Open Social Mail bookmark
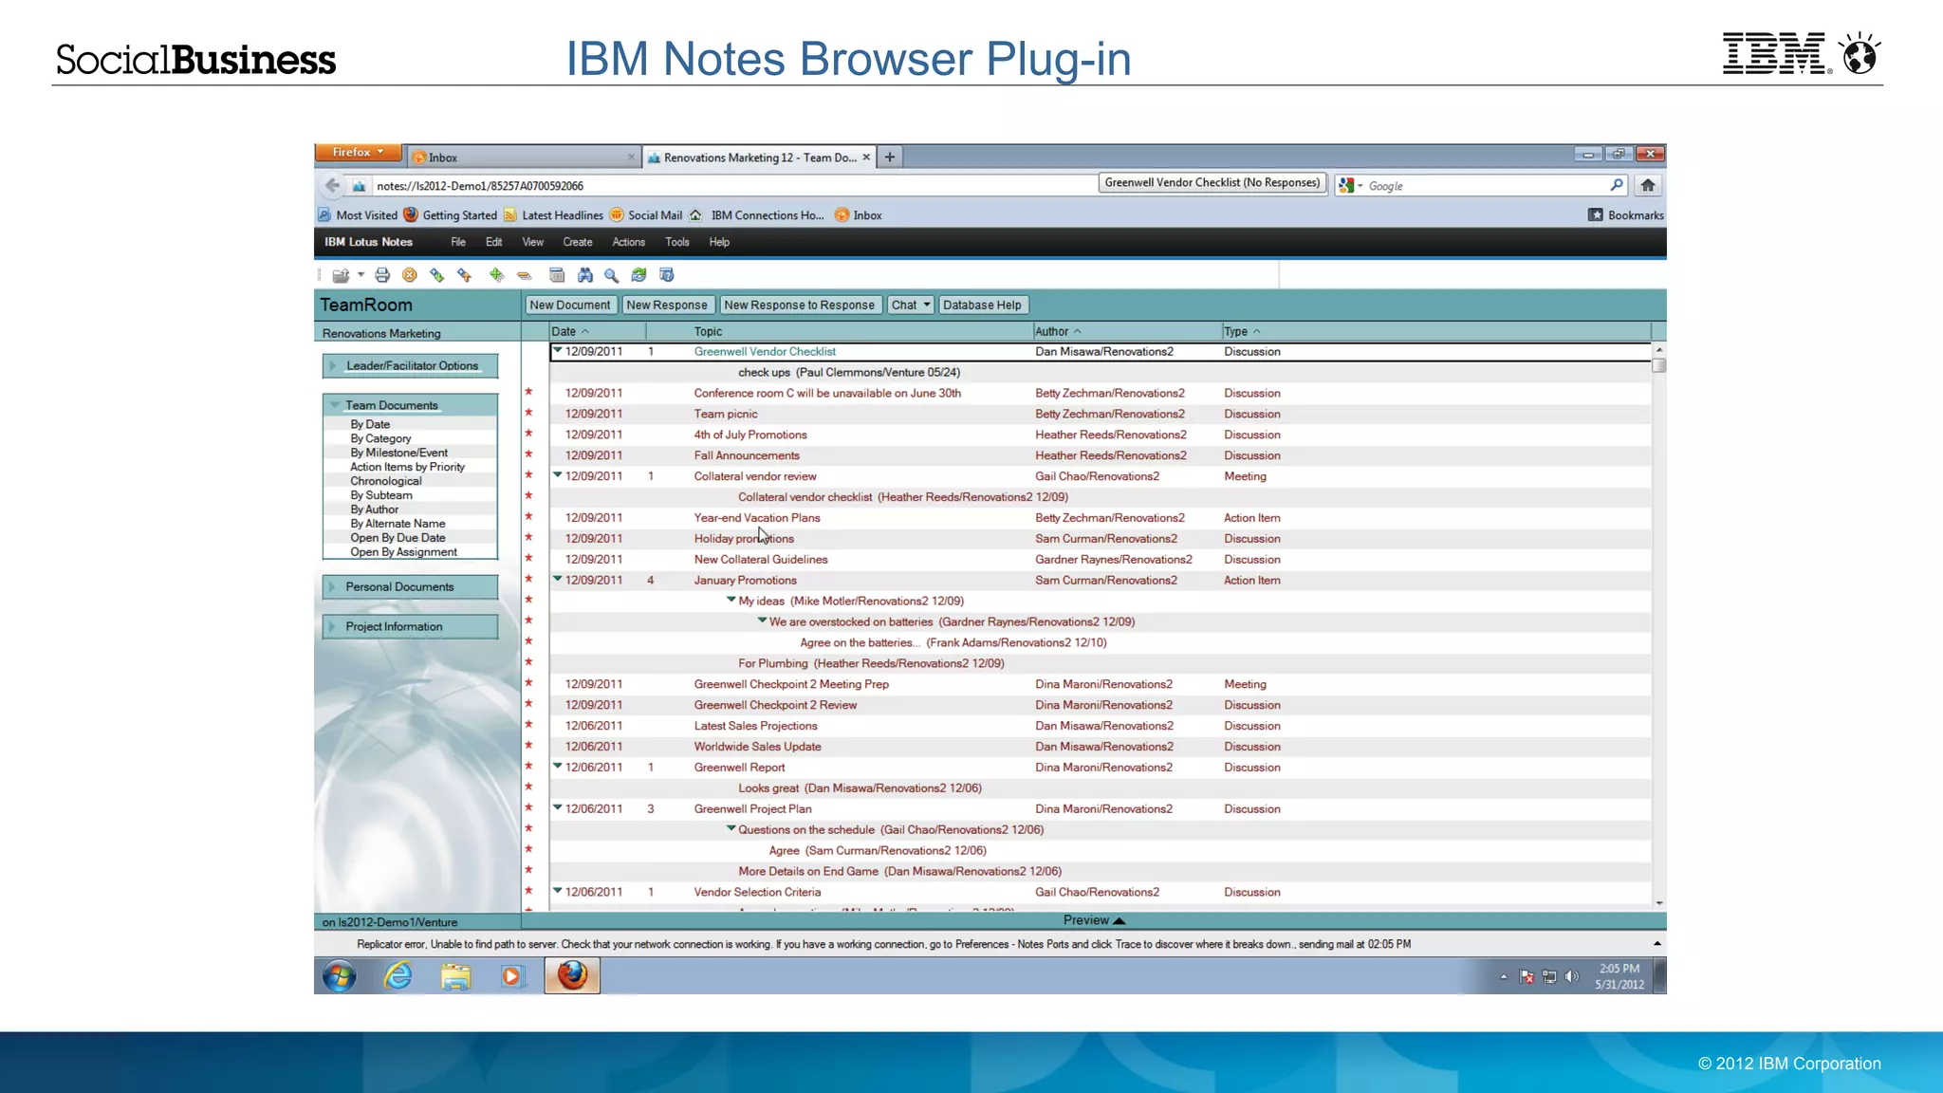 tap(646, 215)
